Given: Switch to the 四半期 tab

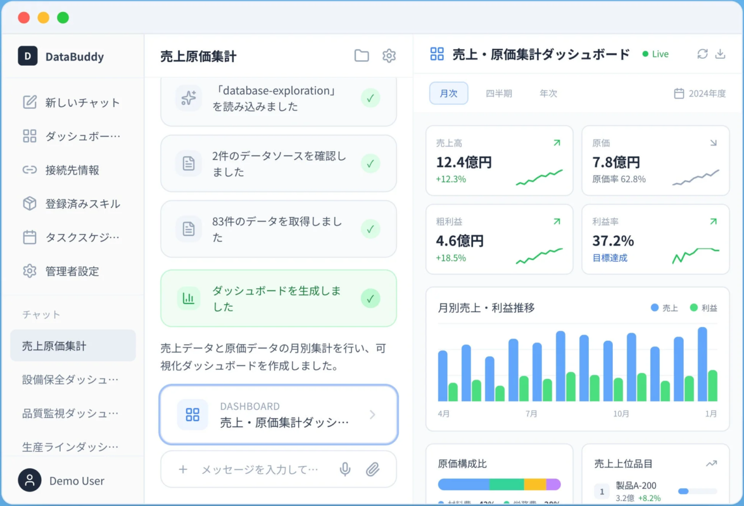Looking at the screenshot, I should [x=498, y=93].
